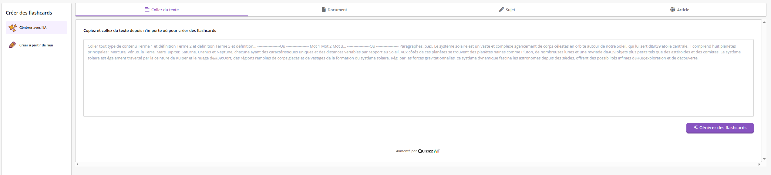This screenshot has width=771, height=175.
Task: Focus the paste text content area
Action: click(418, 78)
